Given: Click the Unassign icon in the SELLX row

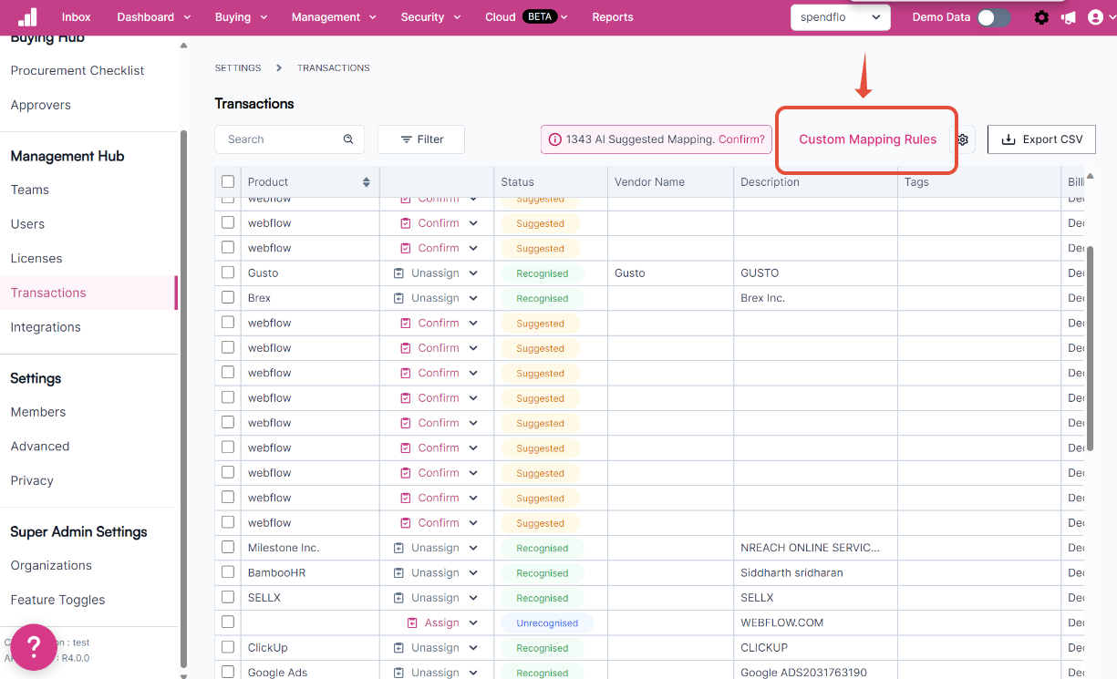Looking at the screenshot, I should click(x=398, y=598).
